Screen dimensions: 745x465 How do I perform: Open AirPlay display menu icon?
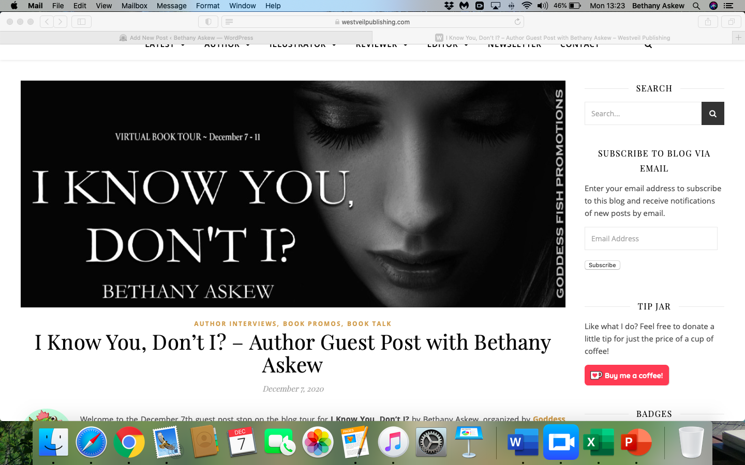(x=496, y=6)
